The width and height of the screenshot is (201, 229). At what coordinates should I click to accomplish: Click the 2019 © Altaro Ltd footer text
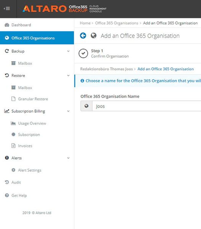pos(37,213)
